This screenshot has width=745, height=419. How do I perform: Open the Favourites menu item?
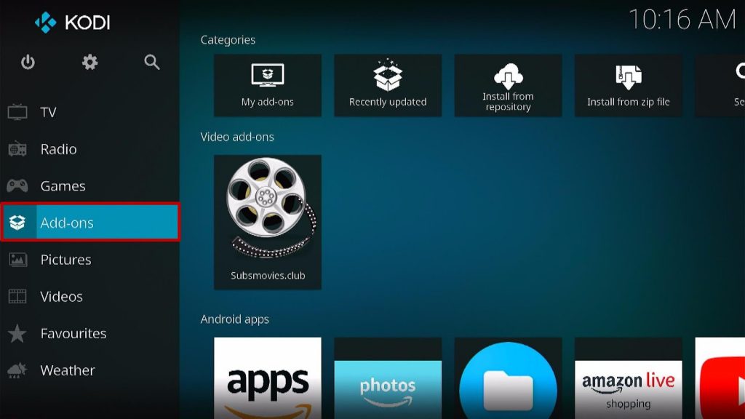point(89,333)
